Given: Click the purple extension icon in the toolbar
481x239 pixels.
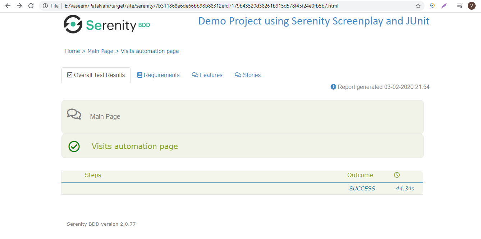Looking at the screenshot, I should point(444,6).
